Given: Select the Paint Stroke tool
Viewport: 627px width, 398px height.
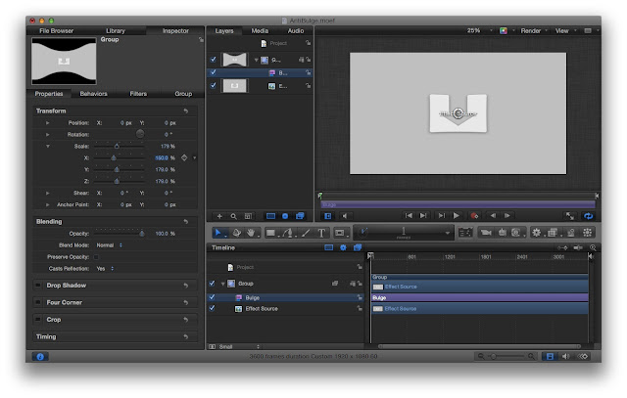Looking at the screenshot, I should tap(306, 233).
